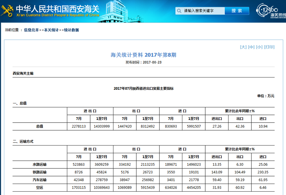The width and height of the screenshot is (286, 195).
Task: Click the cell value 38947
Action: (124, 180)
